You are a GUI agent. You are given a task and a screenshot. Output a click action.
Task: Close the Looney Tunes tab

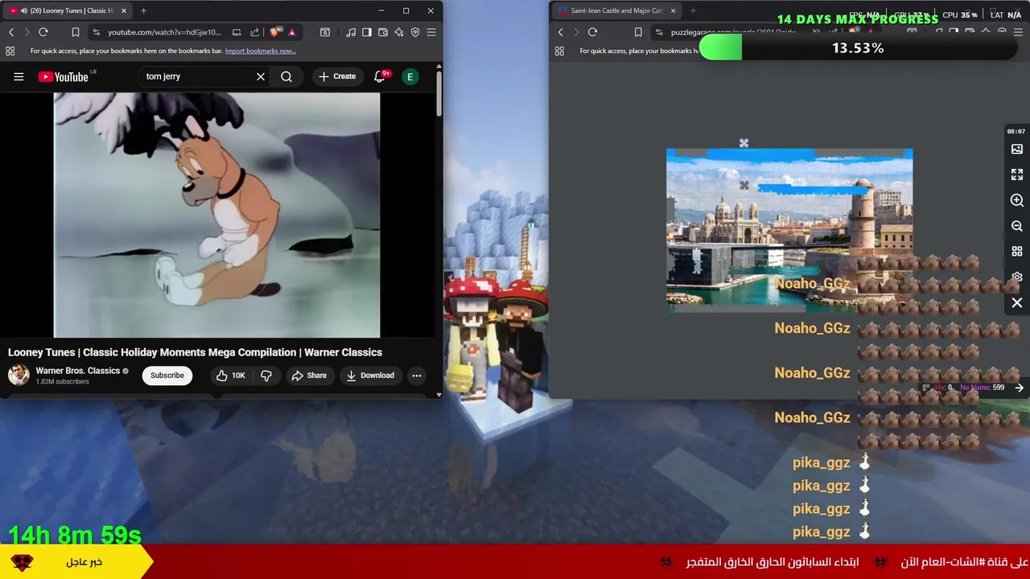(x=124, y=10)
